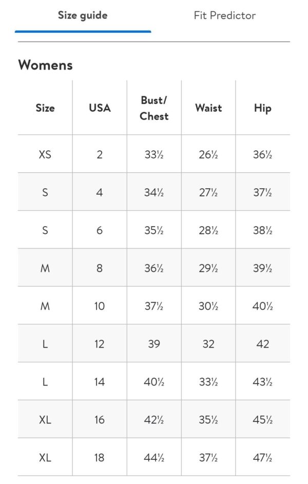The height and width of the screenshot is (484, 308).
Task: Click the waist value 32 cell
Action: (x=208, y=344)
